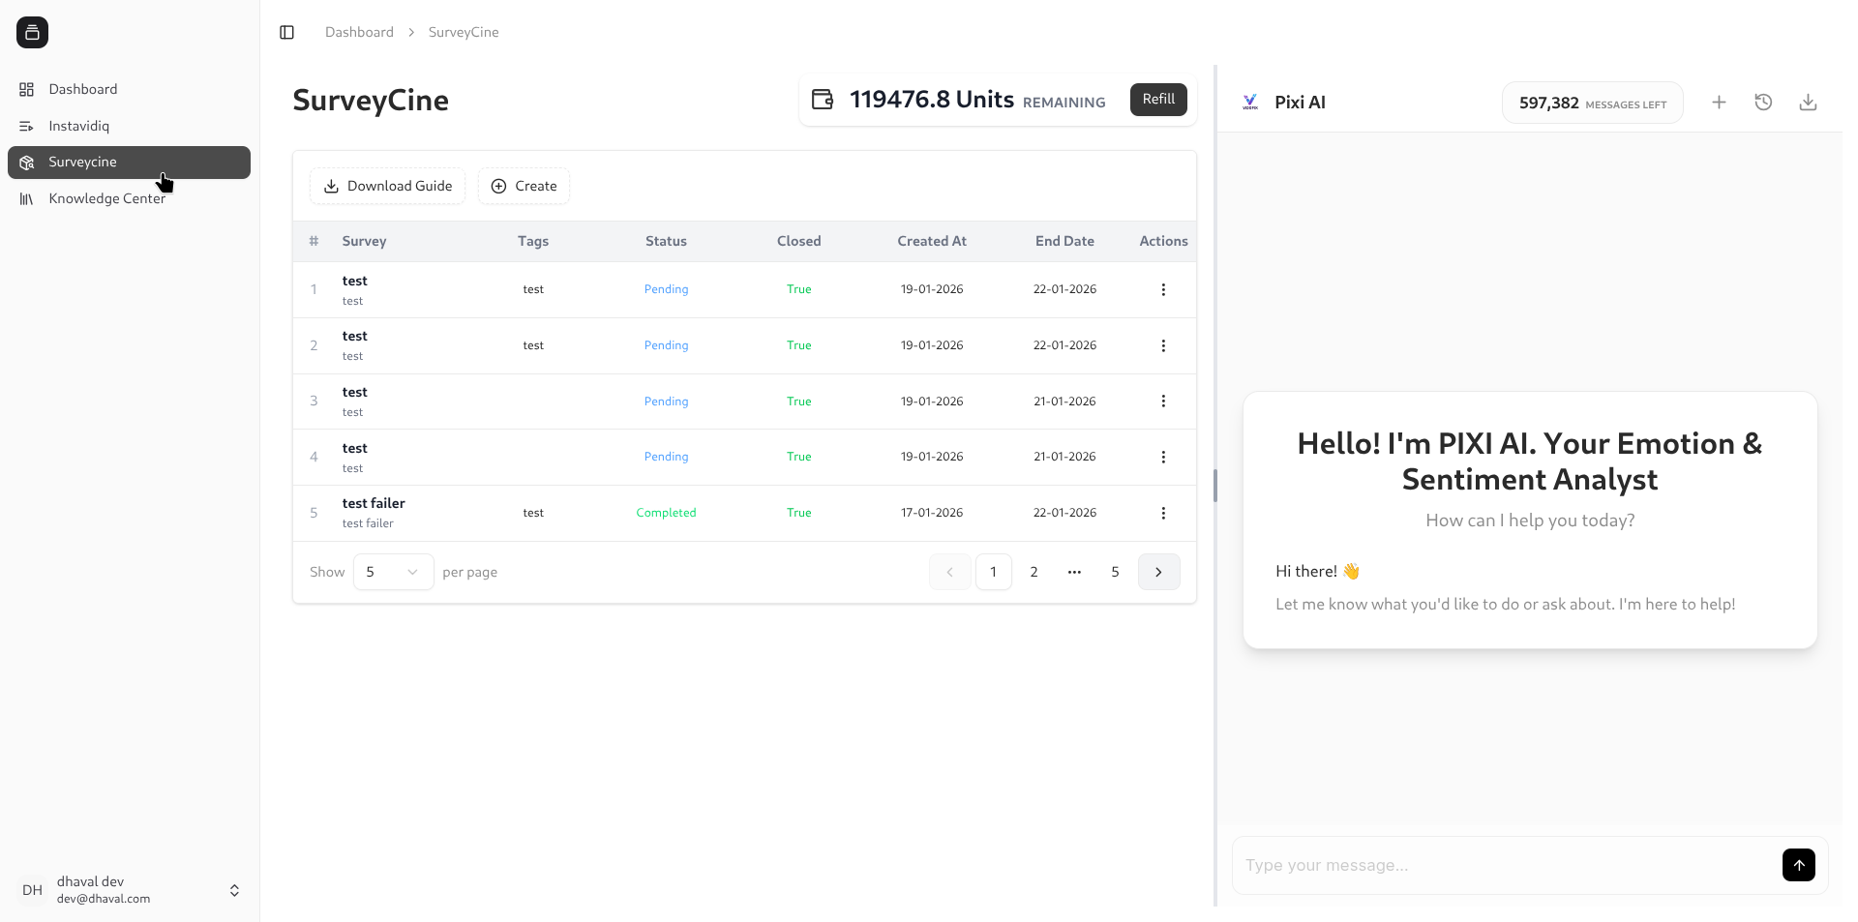Click Pending status in row 1
The width and height of the screenshot is (1858, 922).
(666, 289)
